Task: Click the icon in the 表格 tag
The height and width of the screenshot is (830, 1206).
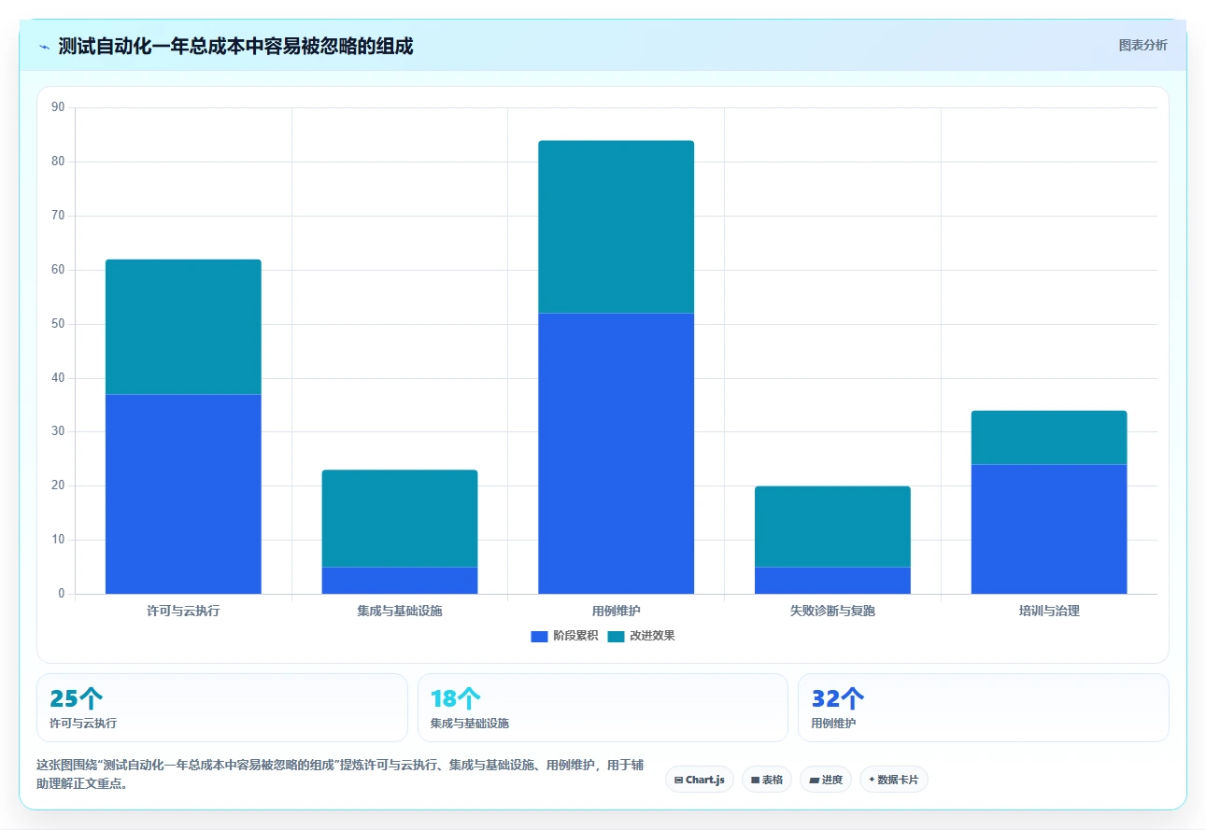Action: pos(755,780)
